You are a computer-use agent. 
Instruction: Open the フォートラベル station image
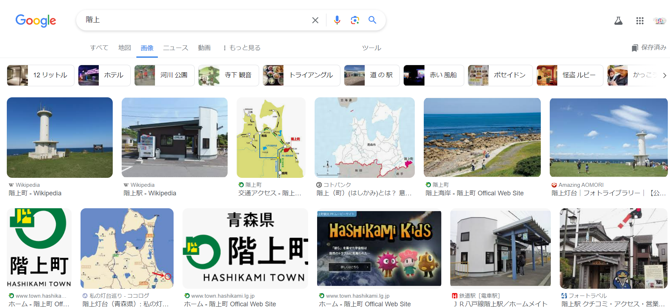point(613,248)
